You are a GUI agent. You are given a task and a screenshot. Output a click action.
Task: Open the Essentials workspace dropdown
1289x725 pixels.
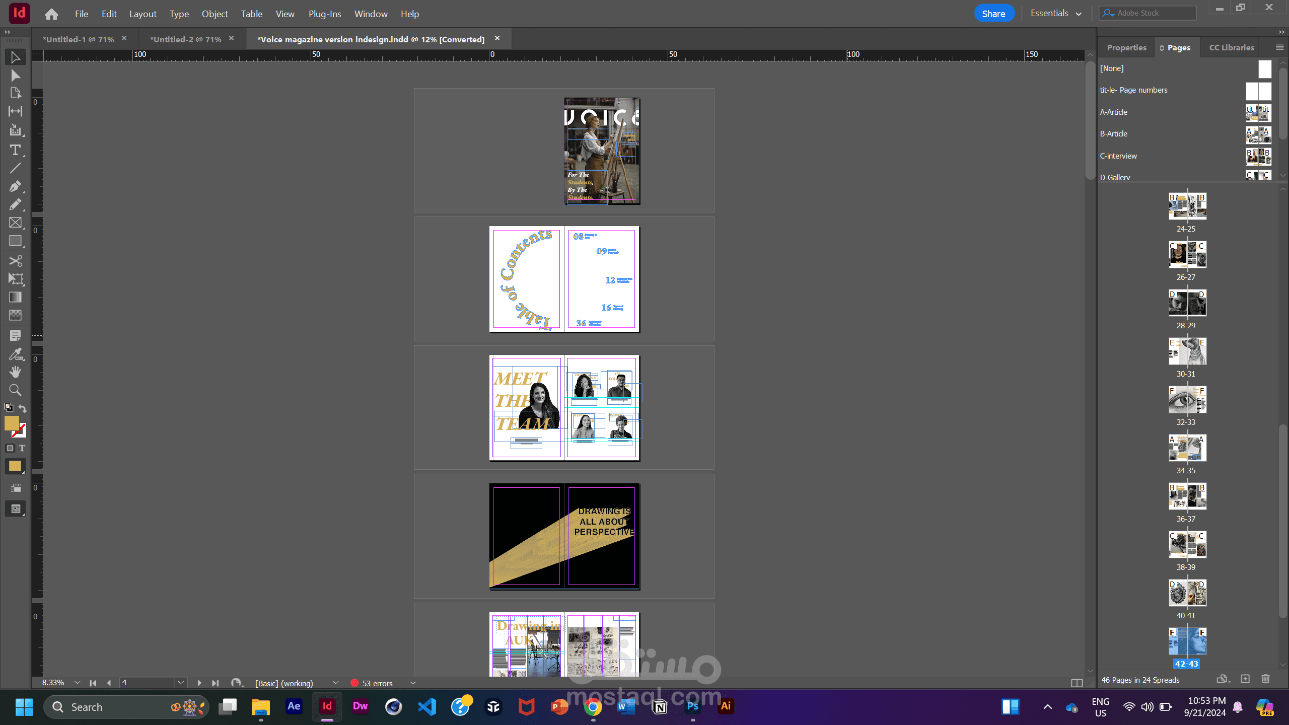(1056, 14)
